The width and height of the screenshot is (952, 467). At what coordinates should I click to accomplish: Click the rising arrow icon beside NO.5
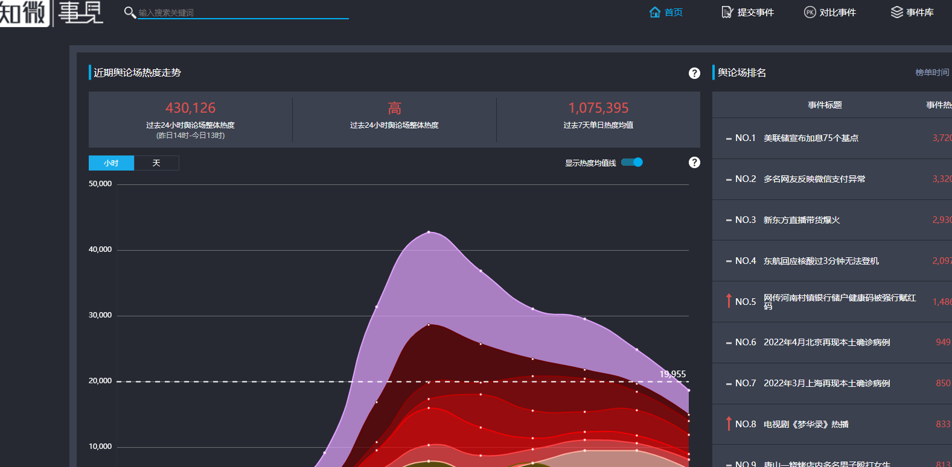click(729, 301)
